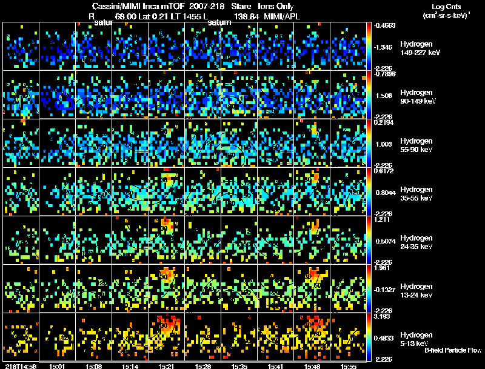This screenshot has height=369, width=485.
Task: Click the Hydrogen 90-149 keV row label
Action: (418, 97)
